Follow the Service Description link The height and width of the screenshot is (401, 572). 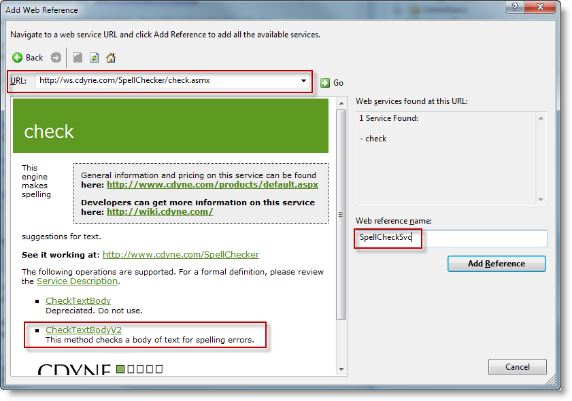coord(77,281)
